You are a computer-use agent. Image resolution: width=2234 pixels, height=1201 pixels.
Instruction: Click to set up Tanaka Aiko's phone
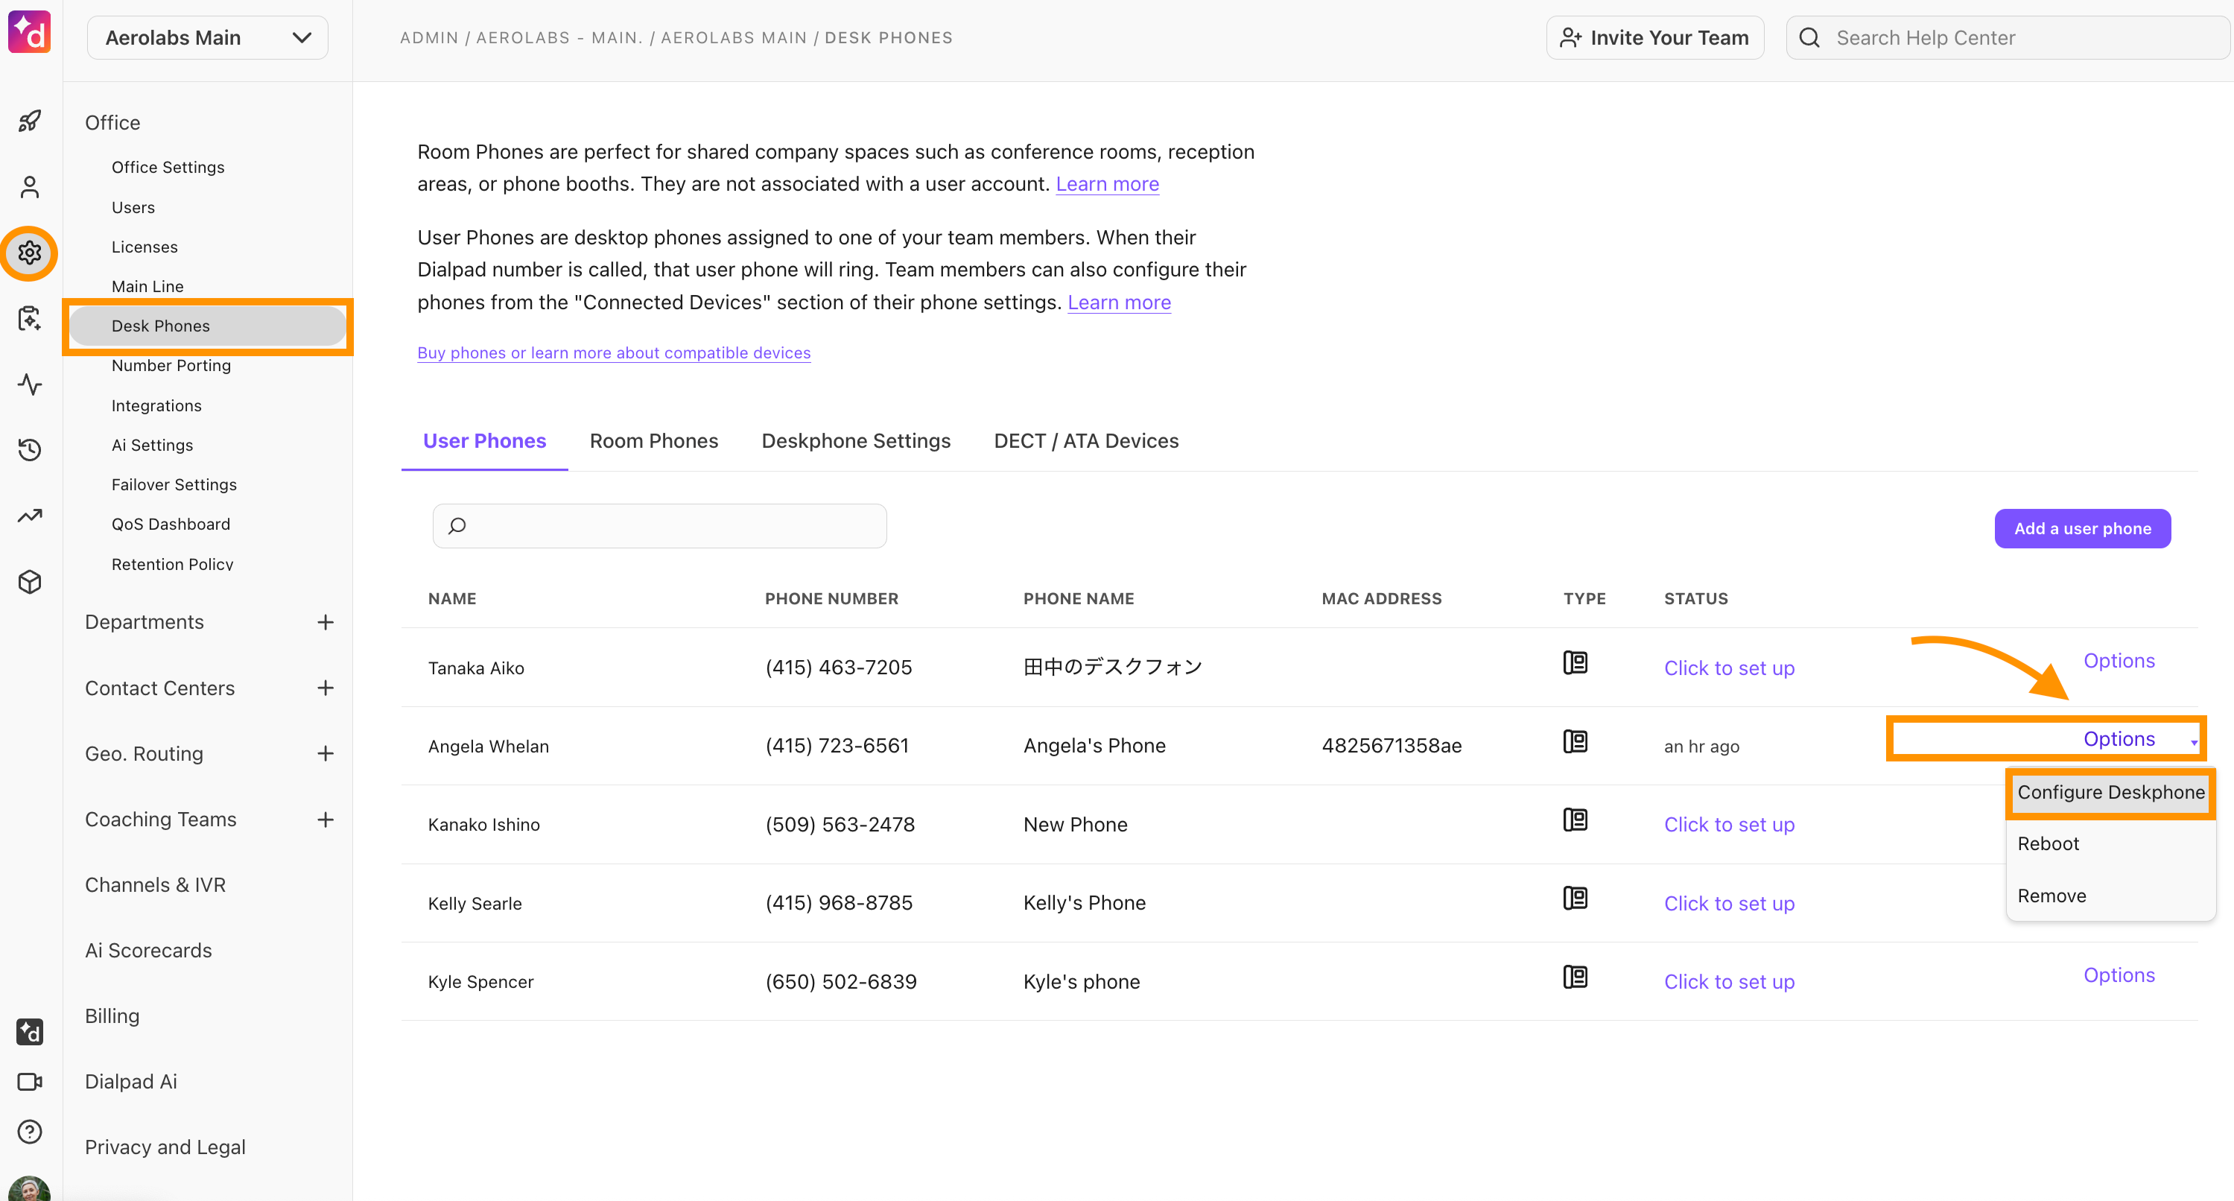(1728, 668)
